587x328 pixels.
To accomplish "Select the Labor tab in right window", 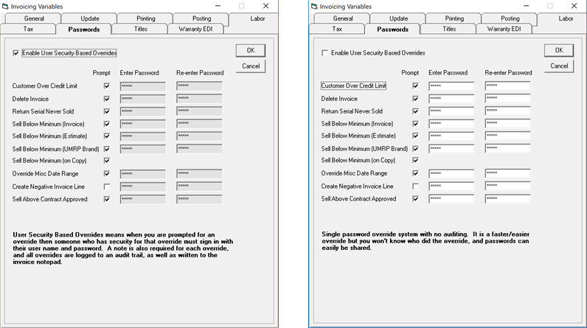I will pos(562,19).
